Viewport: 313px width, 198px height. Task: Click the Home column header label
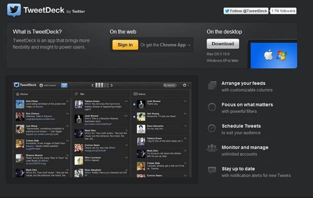(x=24, y=94)
